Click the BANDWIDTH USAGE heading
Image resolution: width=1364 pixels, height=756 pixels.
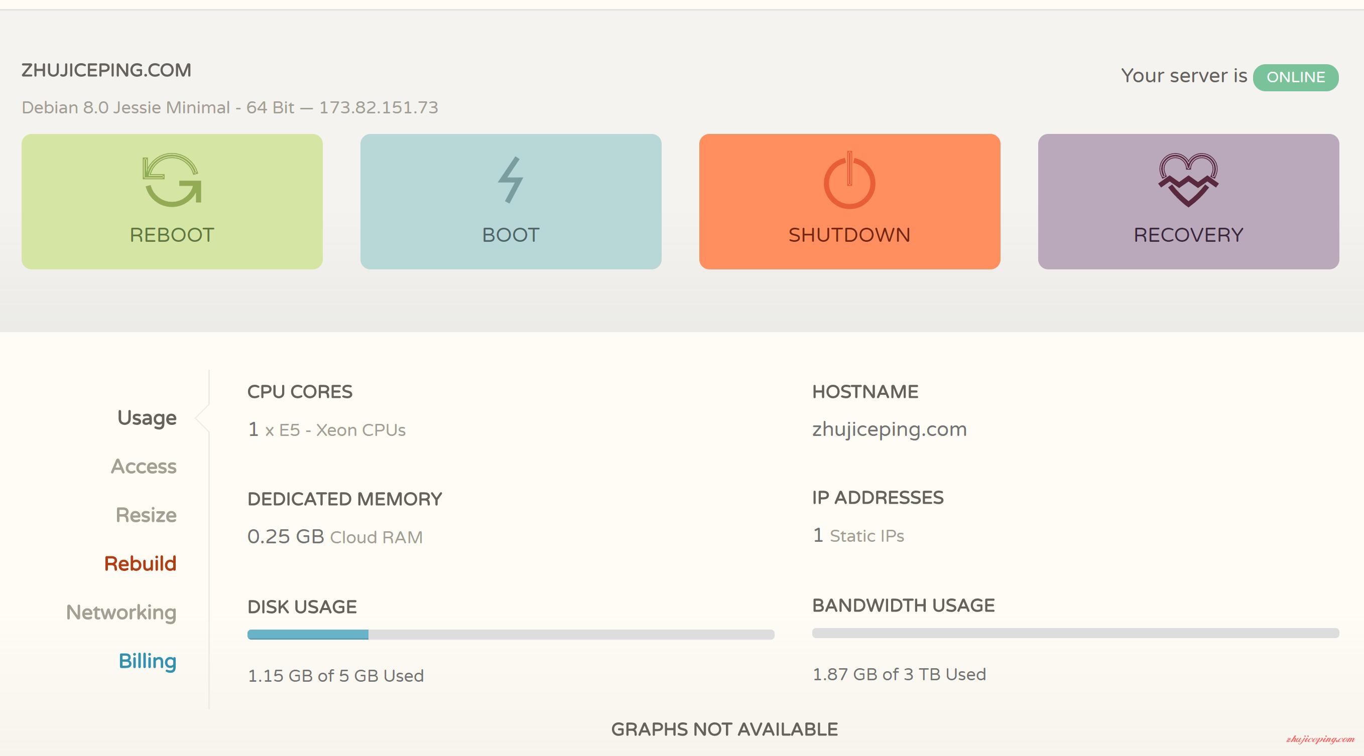coord(903,605)
